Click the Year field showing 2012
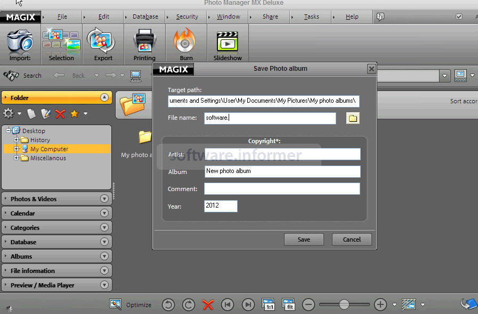Viewport: 478px width, 314px height. click(x=221, y=206)
